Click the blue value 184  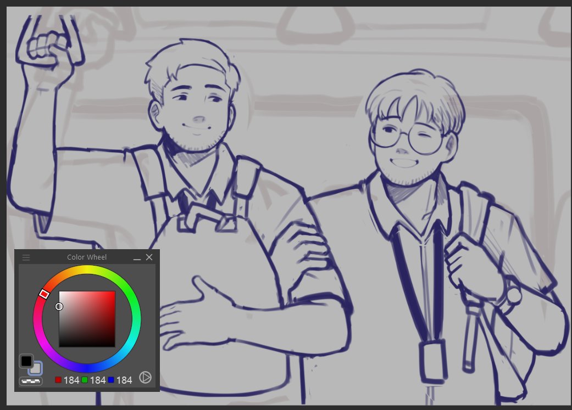click(124, 380)
